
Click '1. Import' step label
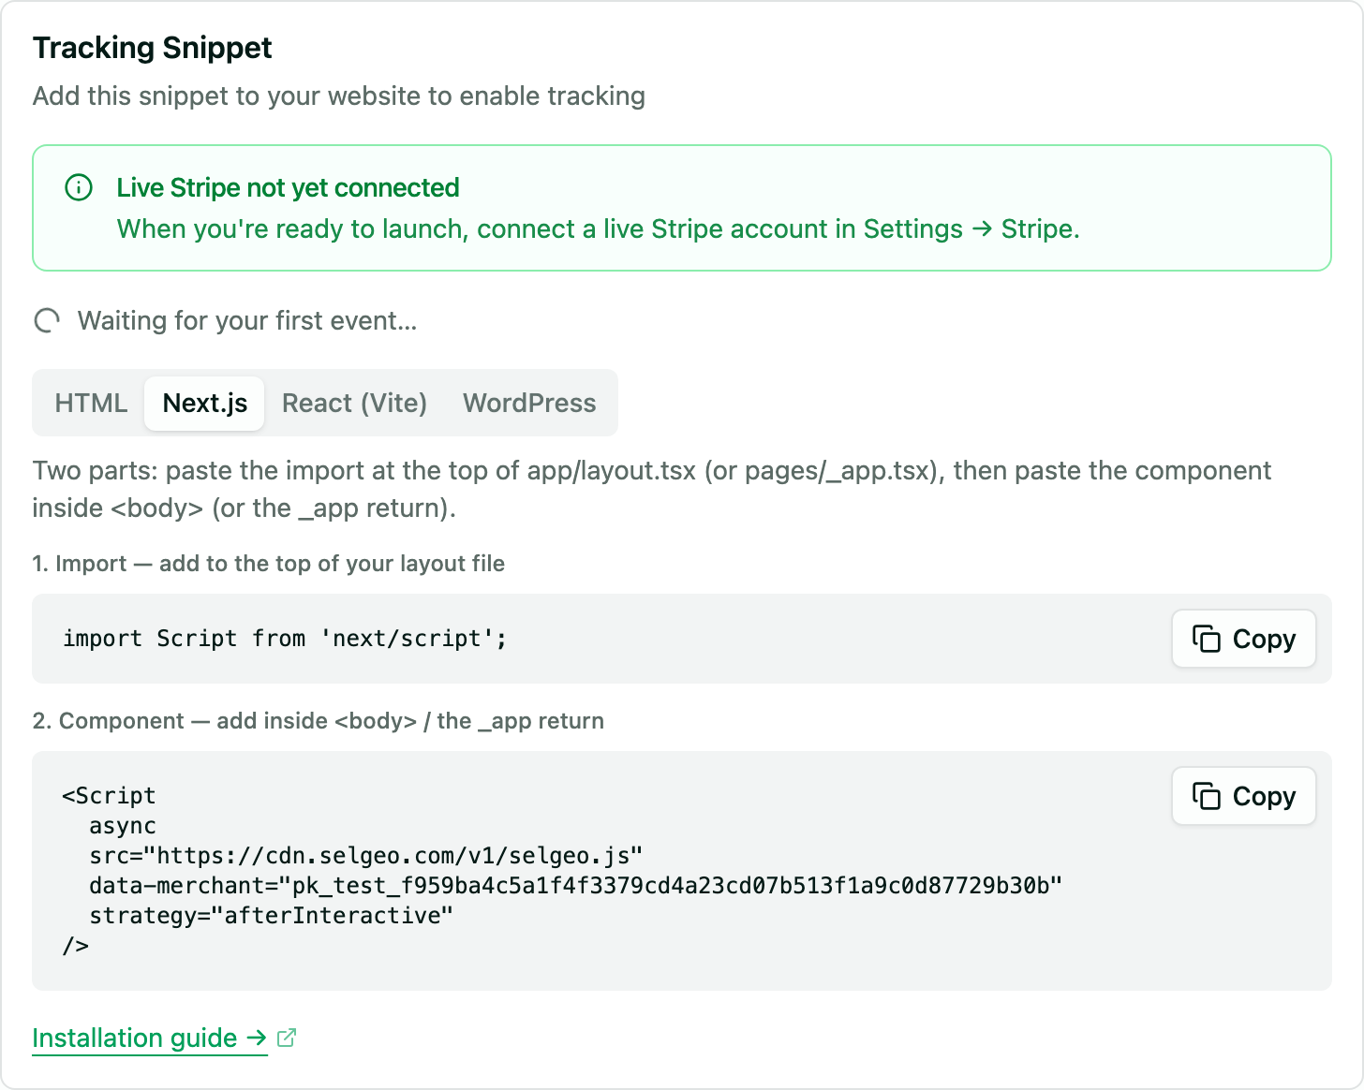click(x=268, y=564)
